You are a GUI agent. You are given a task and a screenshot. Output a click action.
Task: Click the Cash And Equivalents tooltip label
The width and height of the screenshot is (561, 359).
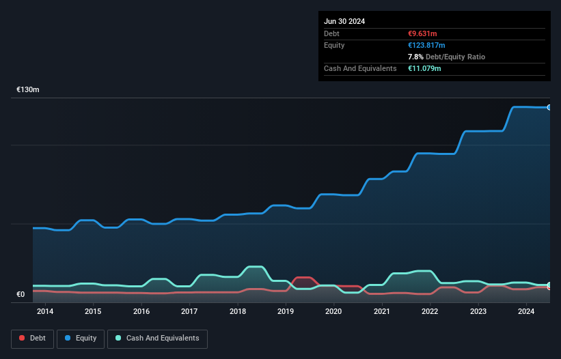point(360,68)
